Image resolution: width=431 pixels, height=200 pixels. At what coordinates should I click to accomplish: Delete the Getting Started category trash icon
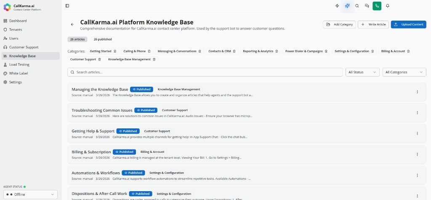point(115,51)
